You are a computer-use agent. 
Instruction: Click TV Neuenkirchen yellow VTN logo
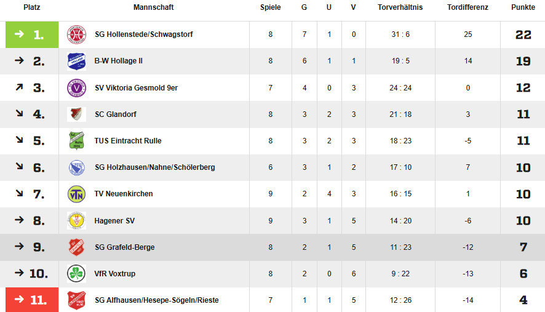click(x=76, y=194)
